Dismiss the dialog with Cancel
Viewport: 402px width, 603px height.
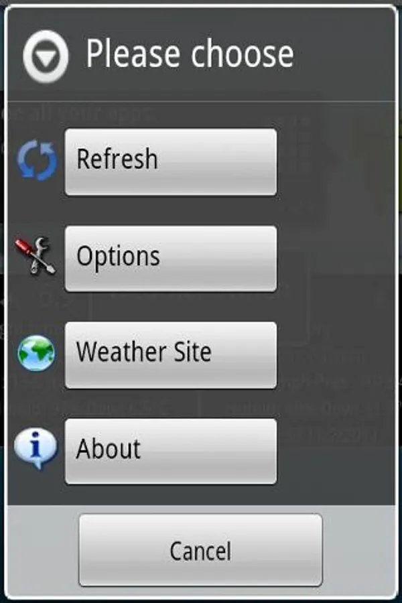[x=200, y=550]
